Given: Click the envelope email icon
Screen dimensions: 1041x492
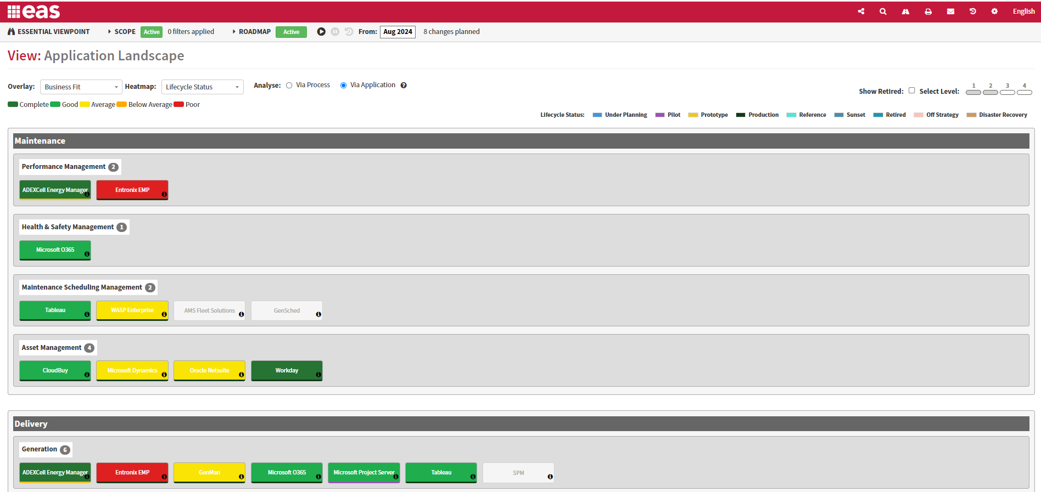Looking at the screenshot, I should point(950,12).
